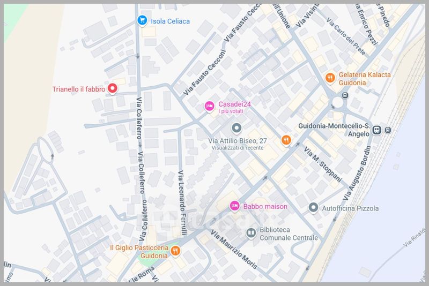Click the I più votati caption
Screen dimensions: 429x286
pyautogui.click(x=231, y=111)
